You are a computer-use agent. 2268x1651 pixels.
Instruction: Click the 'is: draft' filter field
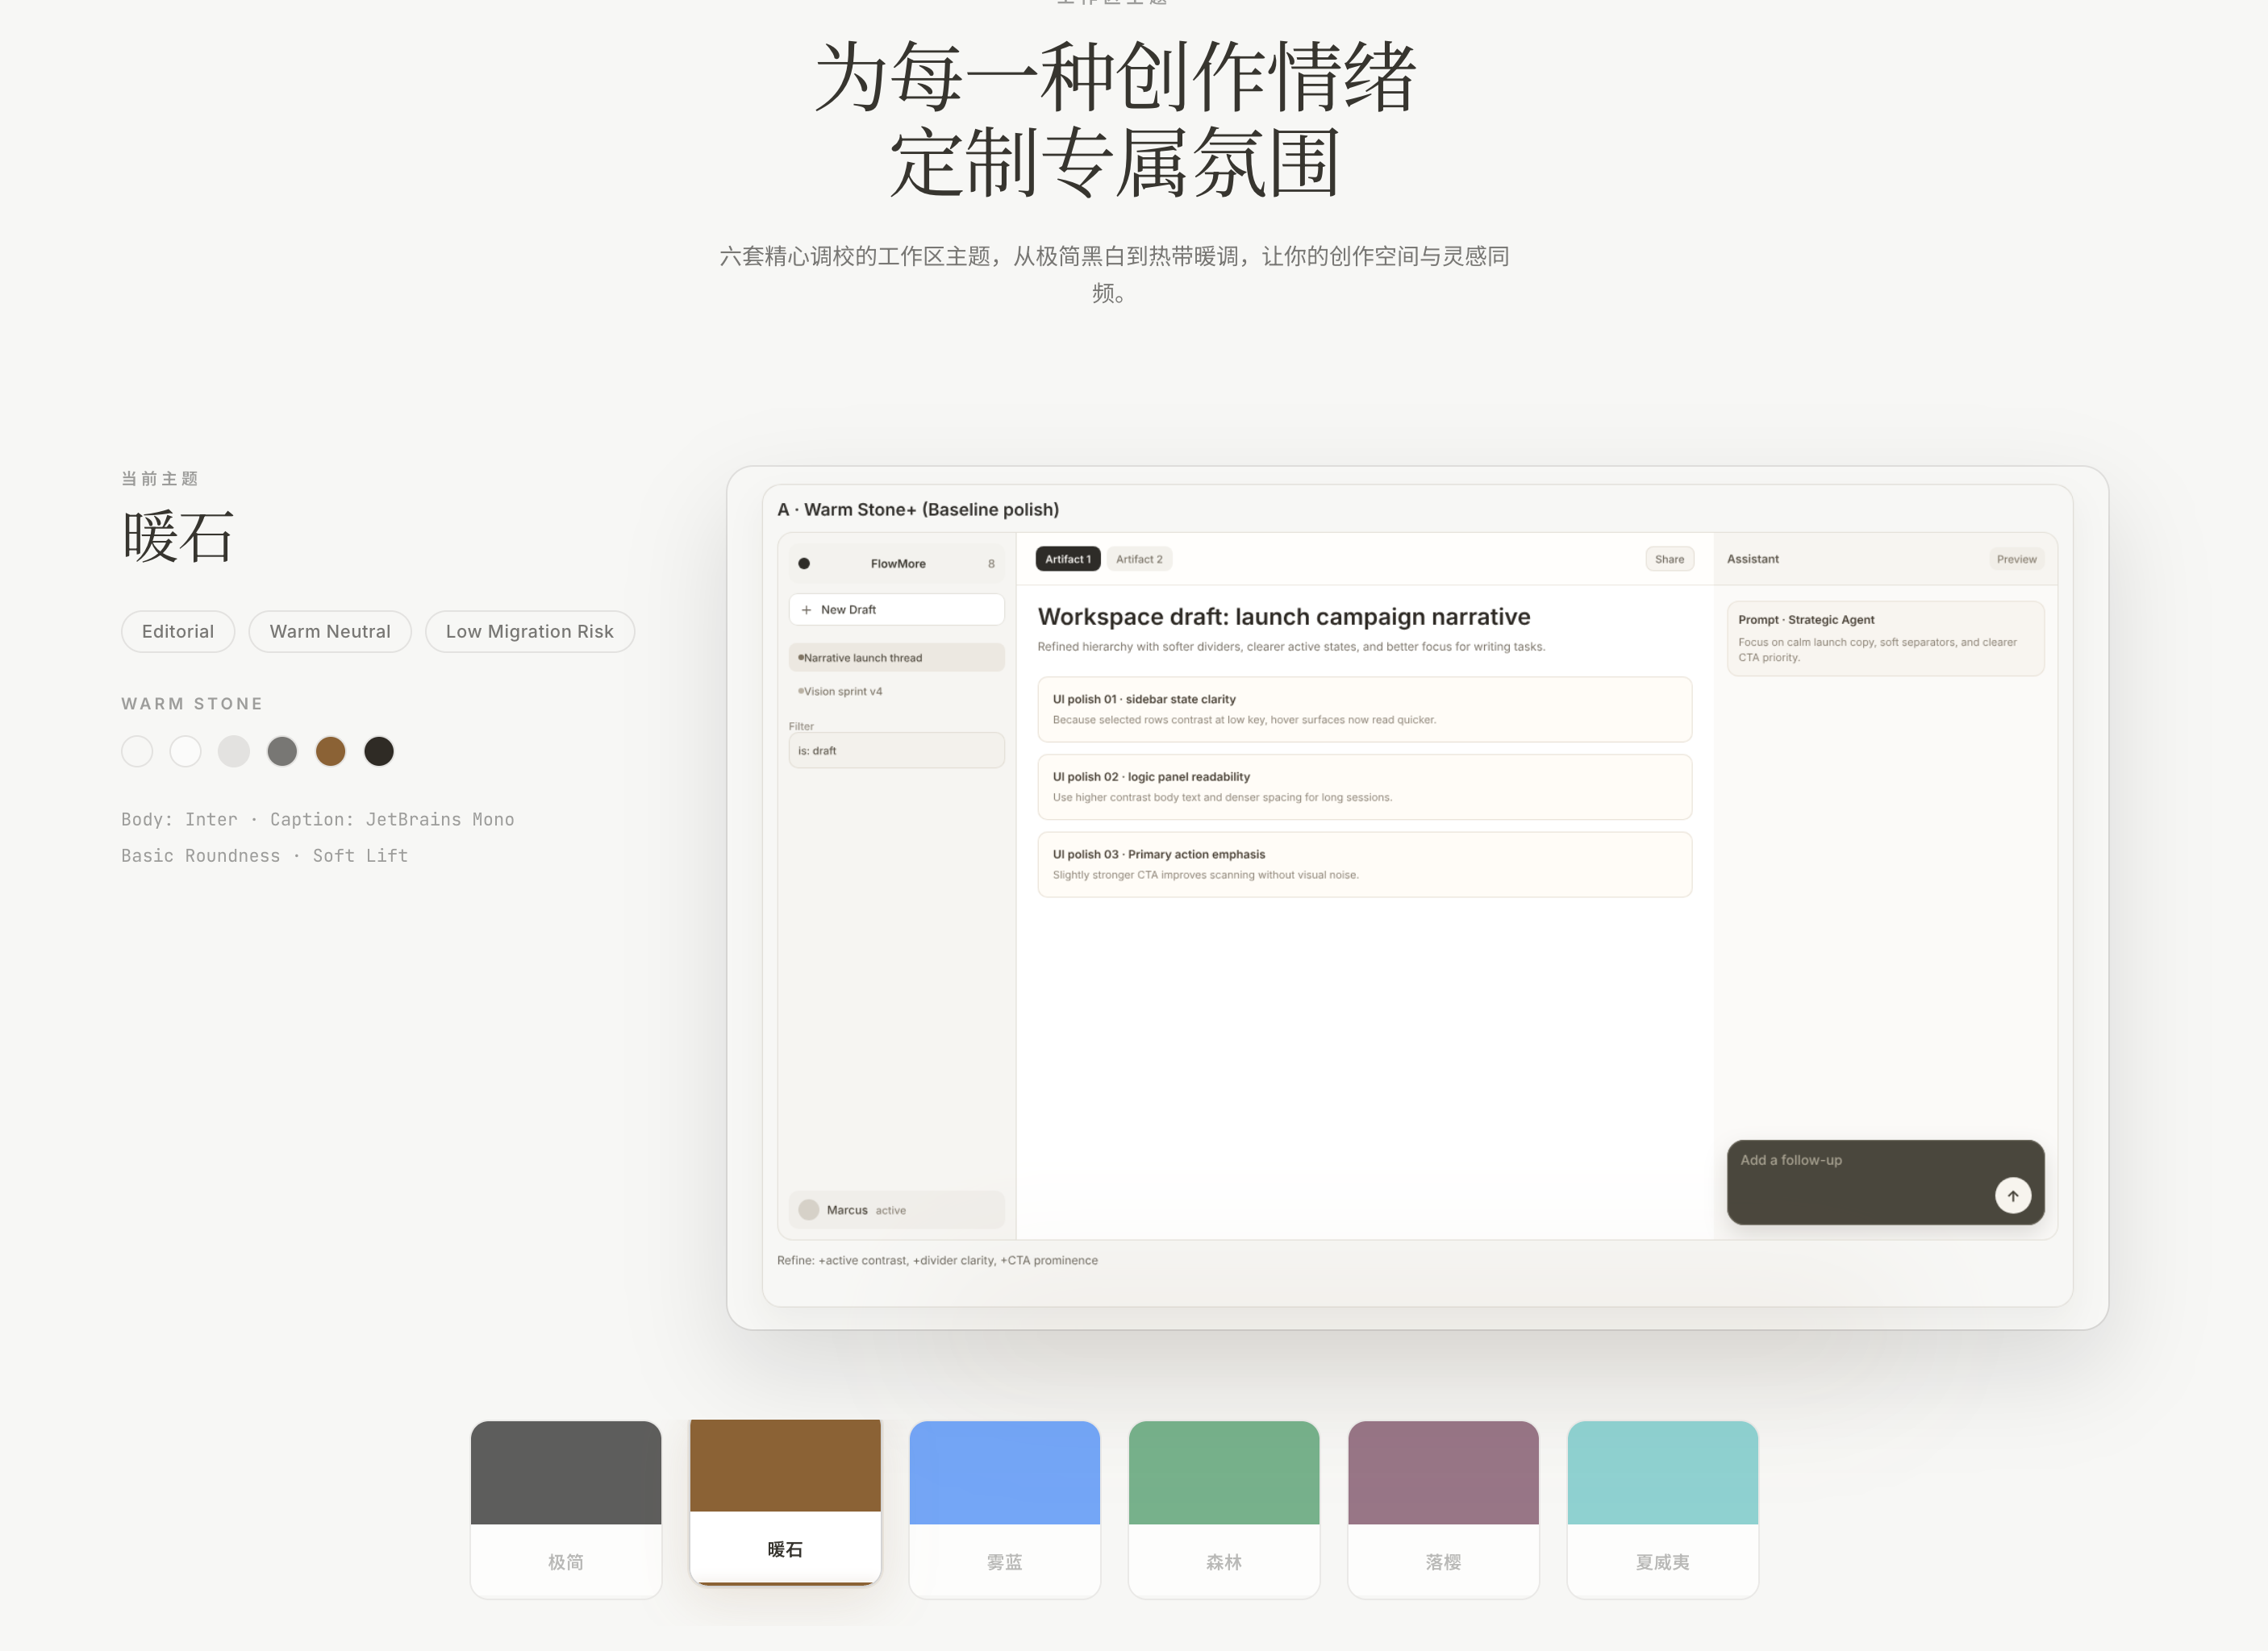click(896, 751)
